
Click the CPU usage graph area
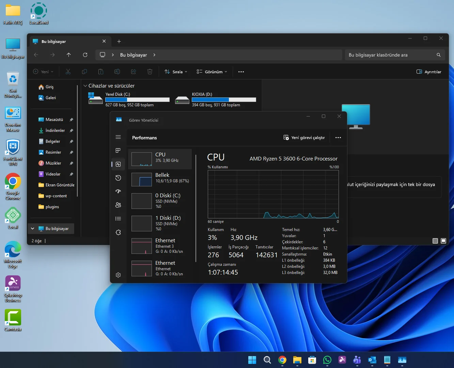click(273, 194)
